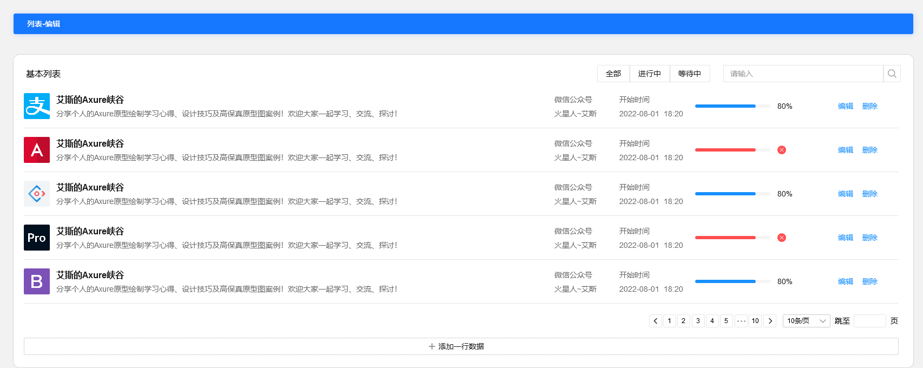Click the jump-to page number field

(869, 321)
